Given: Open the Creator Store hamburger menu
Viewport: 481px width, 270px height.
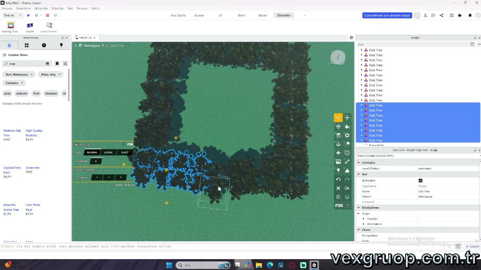Looking at the screenshot, I should (x=5, y=55).
